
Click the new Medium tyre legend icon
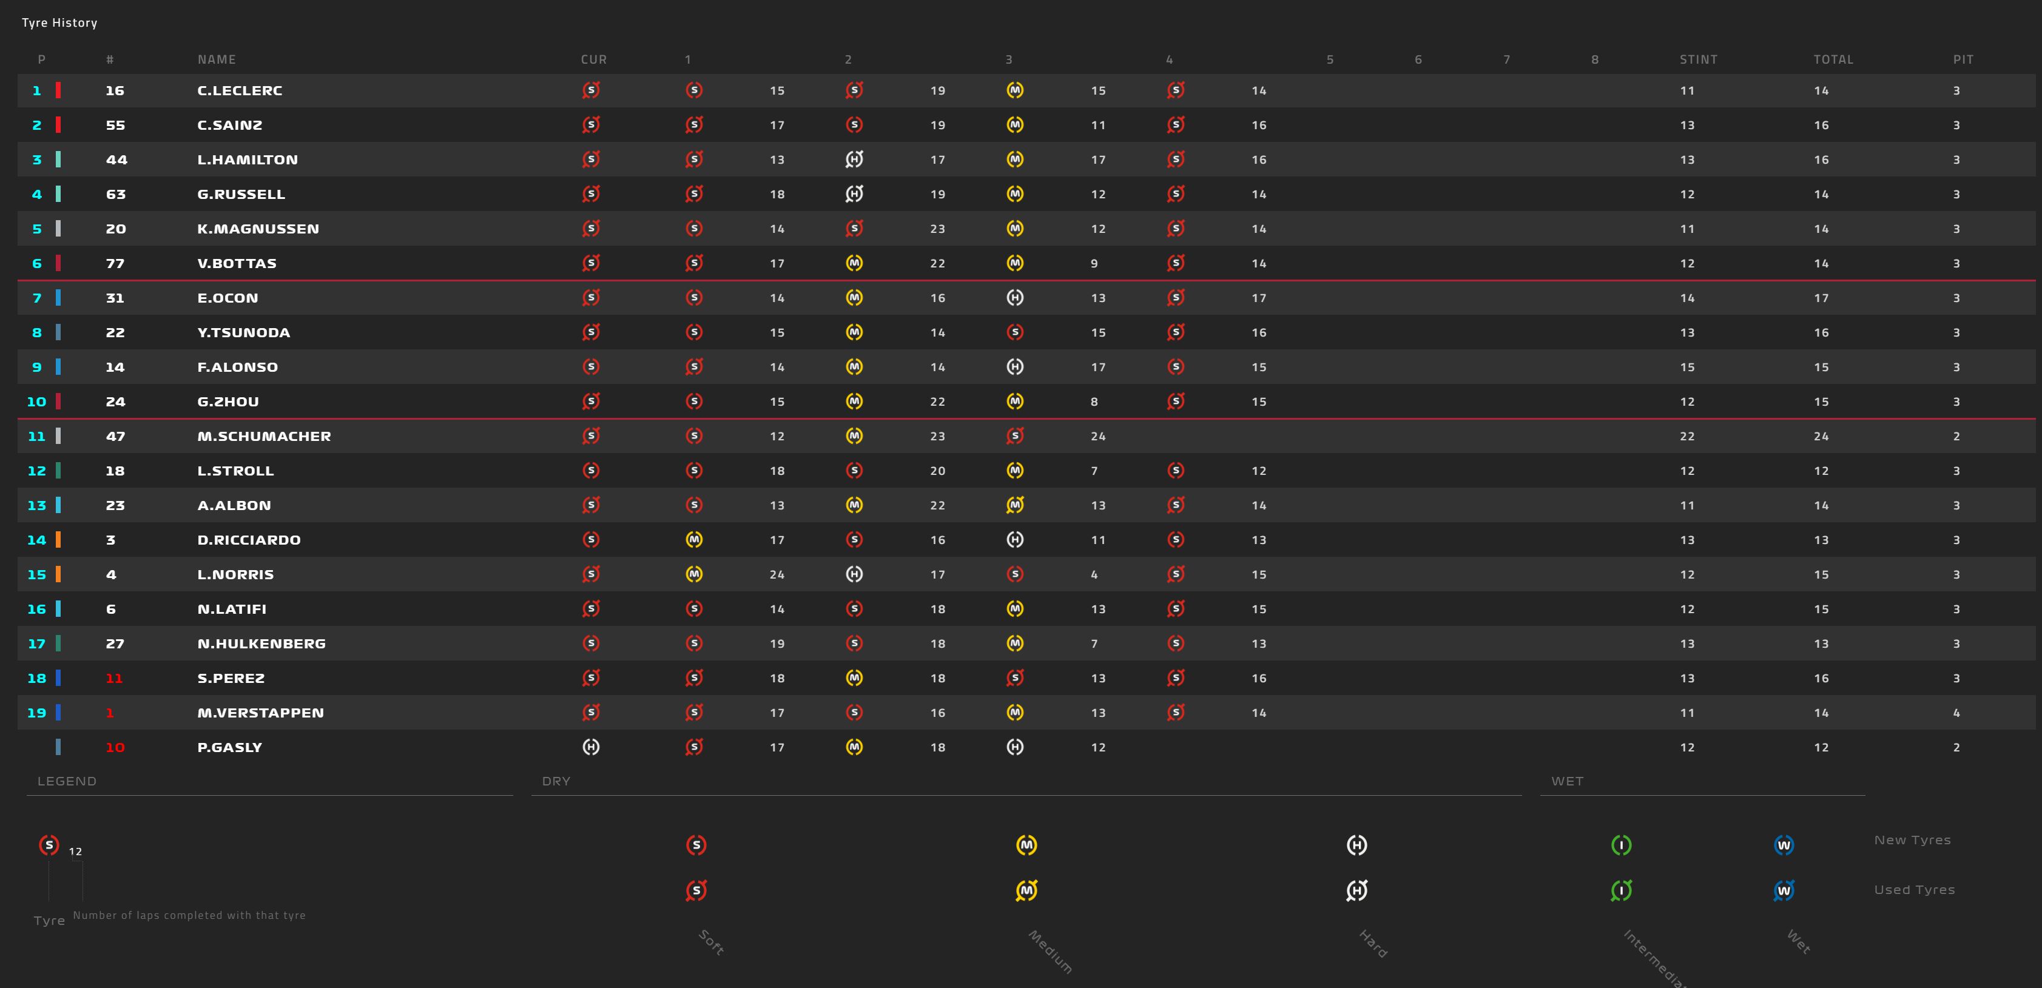pos(1026,845)
